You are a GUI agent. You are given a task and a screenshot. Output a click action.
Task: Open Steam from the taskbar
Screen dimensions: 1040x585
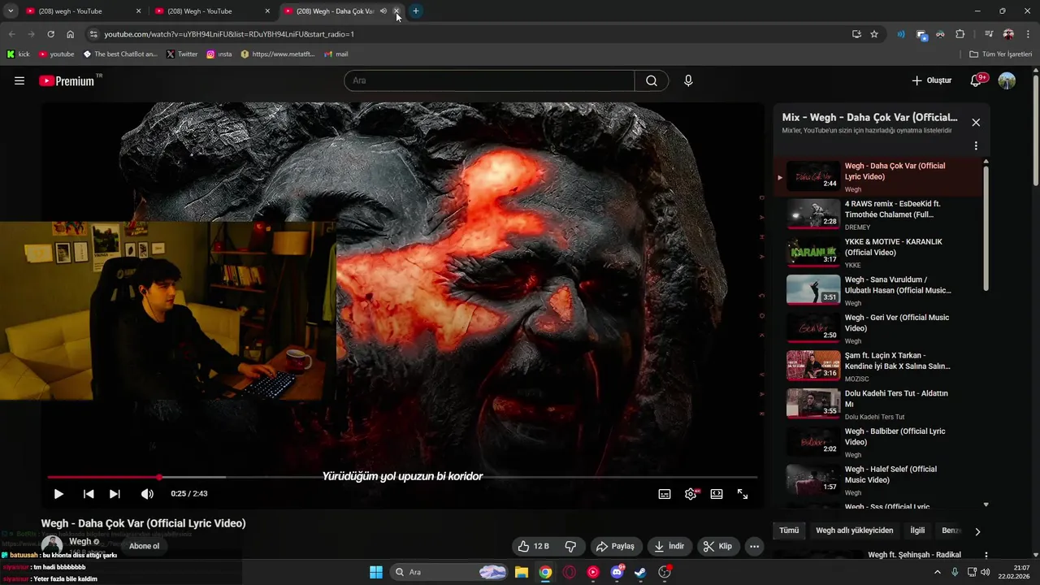pos(640,572)
